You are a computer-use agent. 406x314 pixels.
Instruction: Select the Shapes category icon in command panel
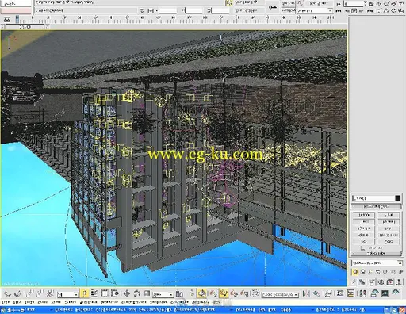click(x=362, y=272)
